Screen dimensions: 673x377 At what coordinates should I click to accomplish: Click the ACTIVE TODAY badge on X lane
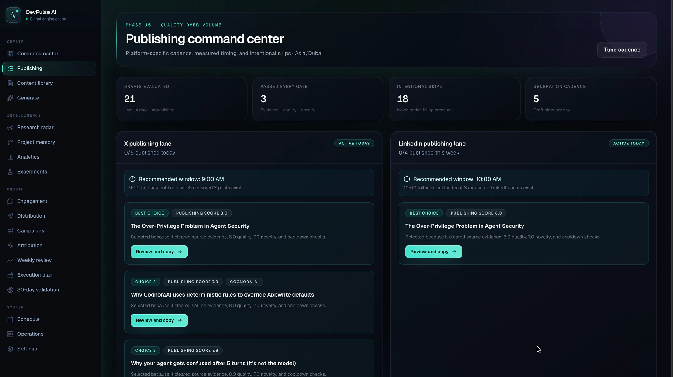point(354,143)
